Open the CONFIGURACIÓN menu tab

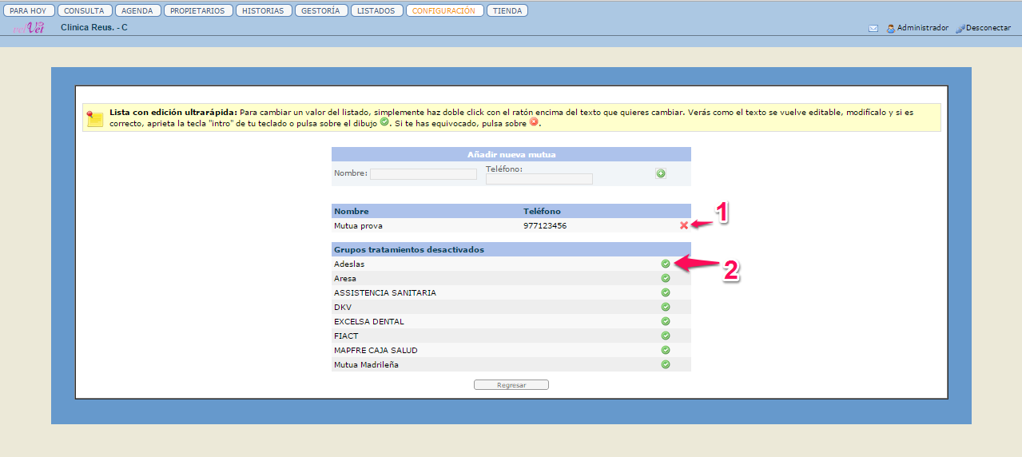tap(444, 11)
